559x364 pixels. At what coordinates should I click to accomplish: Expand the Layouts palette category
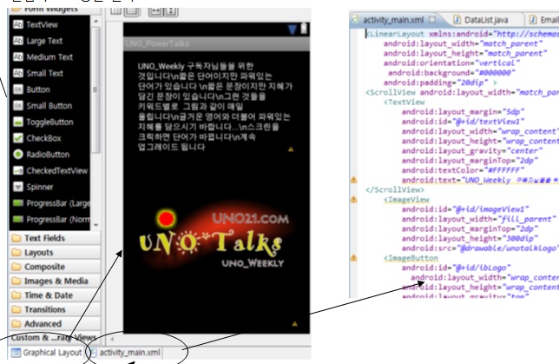(54, 252)
